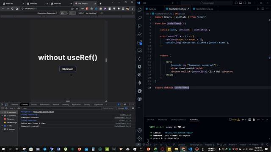Open Dimensions Responsive dropdown
The image size is (271, 152).
47,13
